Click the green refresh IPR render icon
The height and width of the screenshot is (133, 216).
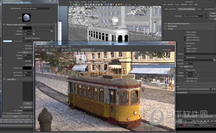click(51, 50)
